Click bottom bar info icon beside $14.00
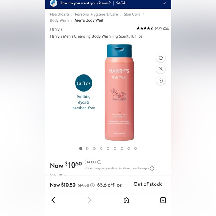This screenshot has height=216, width=216. [92, 185]
